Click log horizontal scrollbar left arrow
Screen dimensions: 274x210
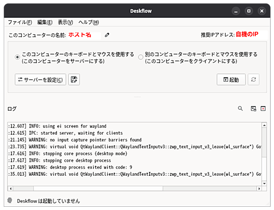[11, 188]
